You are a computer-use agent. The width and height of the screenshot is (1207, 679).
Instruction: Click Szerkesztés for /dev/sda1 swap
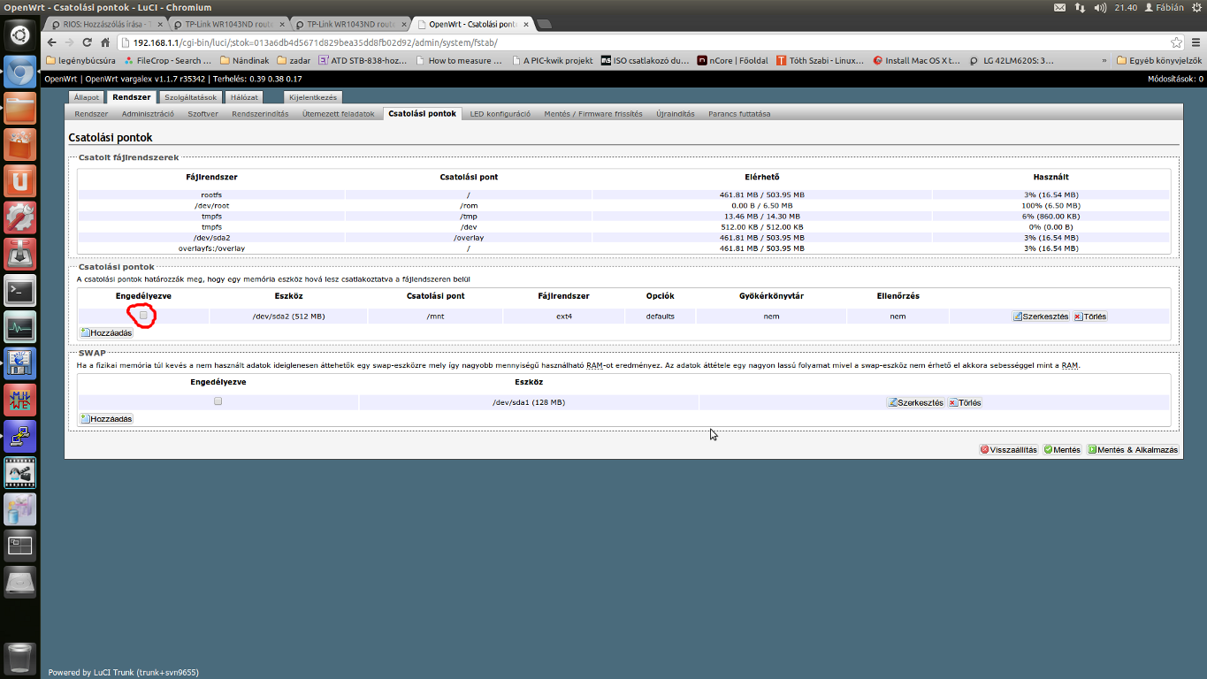pos(915,402)
